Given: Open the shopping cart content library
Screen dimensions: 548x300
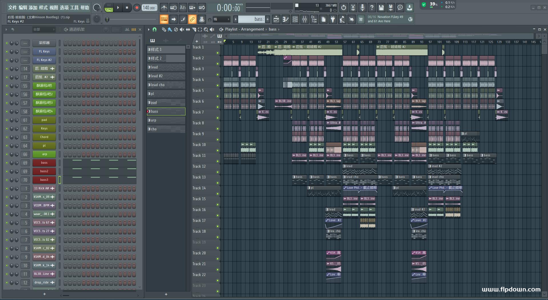Looking at the screenshot, I should pos(361,19).
